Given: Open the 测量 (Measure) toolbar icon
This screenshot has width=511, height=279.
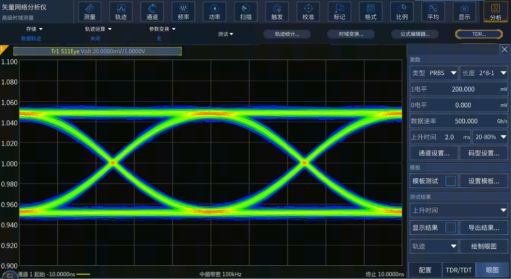Looking at the screenshot, I should pos(89,10).
